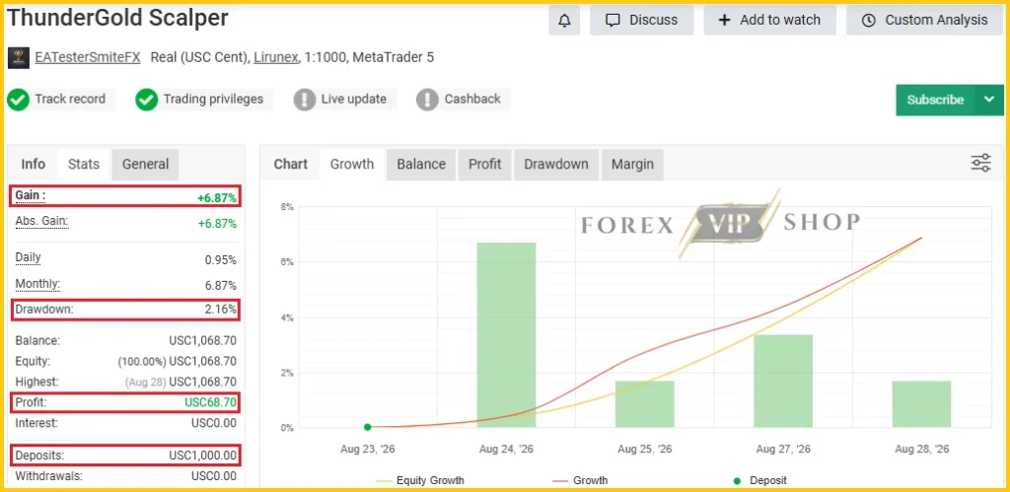Toggle the red Growth legend series
Screen dimensions: 1010x492
(x=580, y=480)
